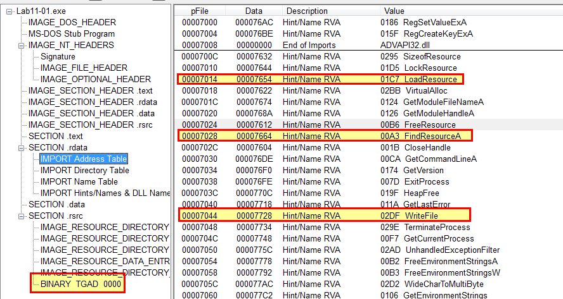The width and height of the screenshot is (563, 299).
Task: Select IMAGE_OPTIONAL_HEADER tree item
Action: click(x=96, y=79)
